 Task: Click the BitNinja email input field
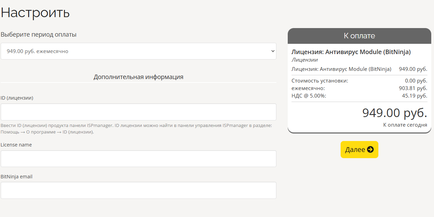(138, 190)
